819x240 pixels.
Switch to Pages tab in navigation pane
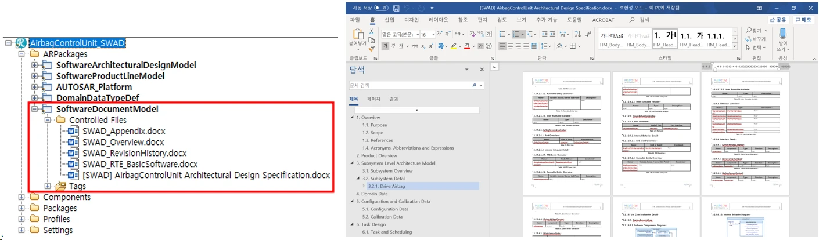(x=373, y=99)
